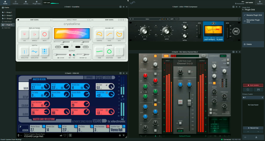Screen dimensions: 265x141
Task: Open the COLOUR tab in VSS4 HD
Action: tap(24, 104)
